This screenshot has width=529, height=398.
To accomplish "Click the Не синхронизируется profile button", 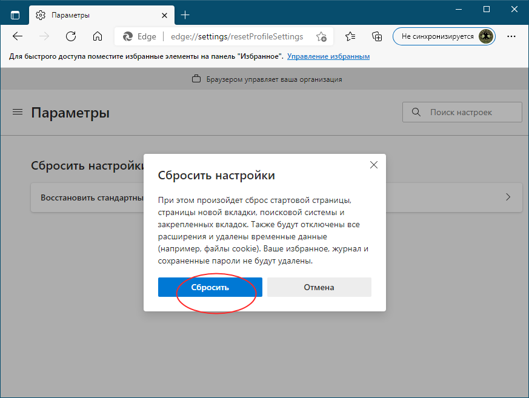I will (x=444, y=36).
